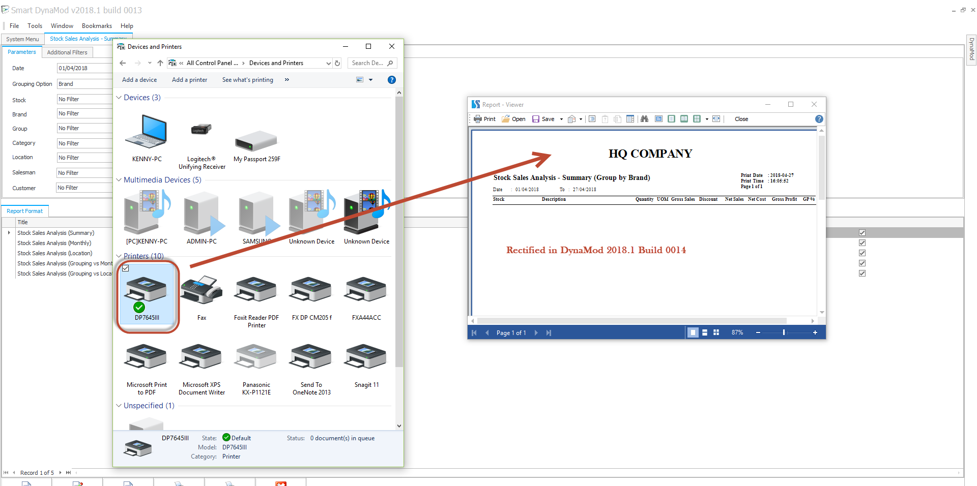Toggle the checkbox for Stock Sales Analysis (Location)
The height and width of the screenshot is (486, 977).
[x=862, y=253]
